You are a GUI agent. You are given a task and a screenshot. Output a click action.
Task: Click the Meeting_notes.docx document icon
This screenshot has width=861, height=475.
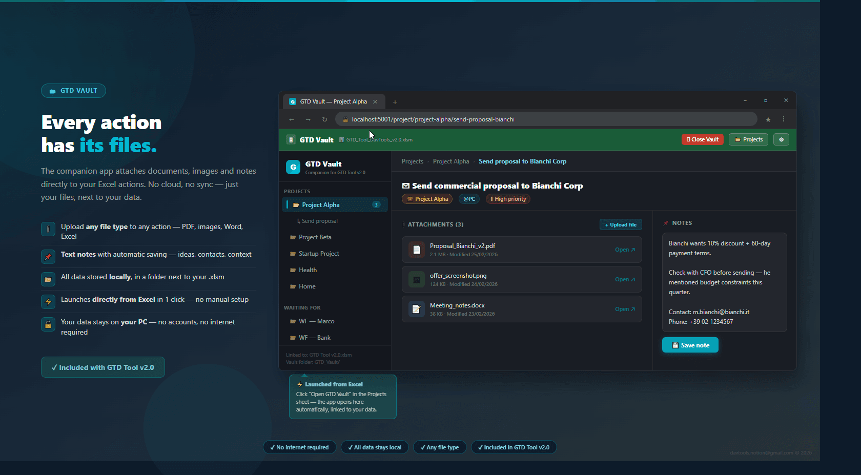point(416,309)
